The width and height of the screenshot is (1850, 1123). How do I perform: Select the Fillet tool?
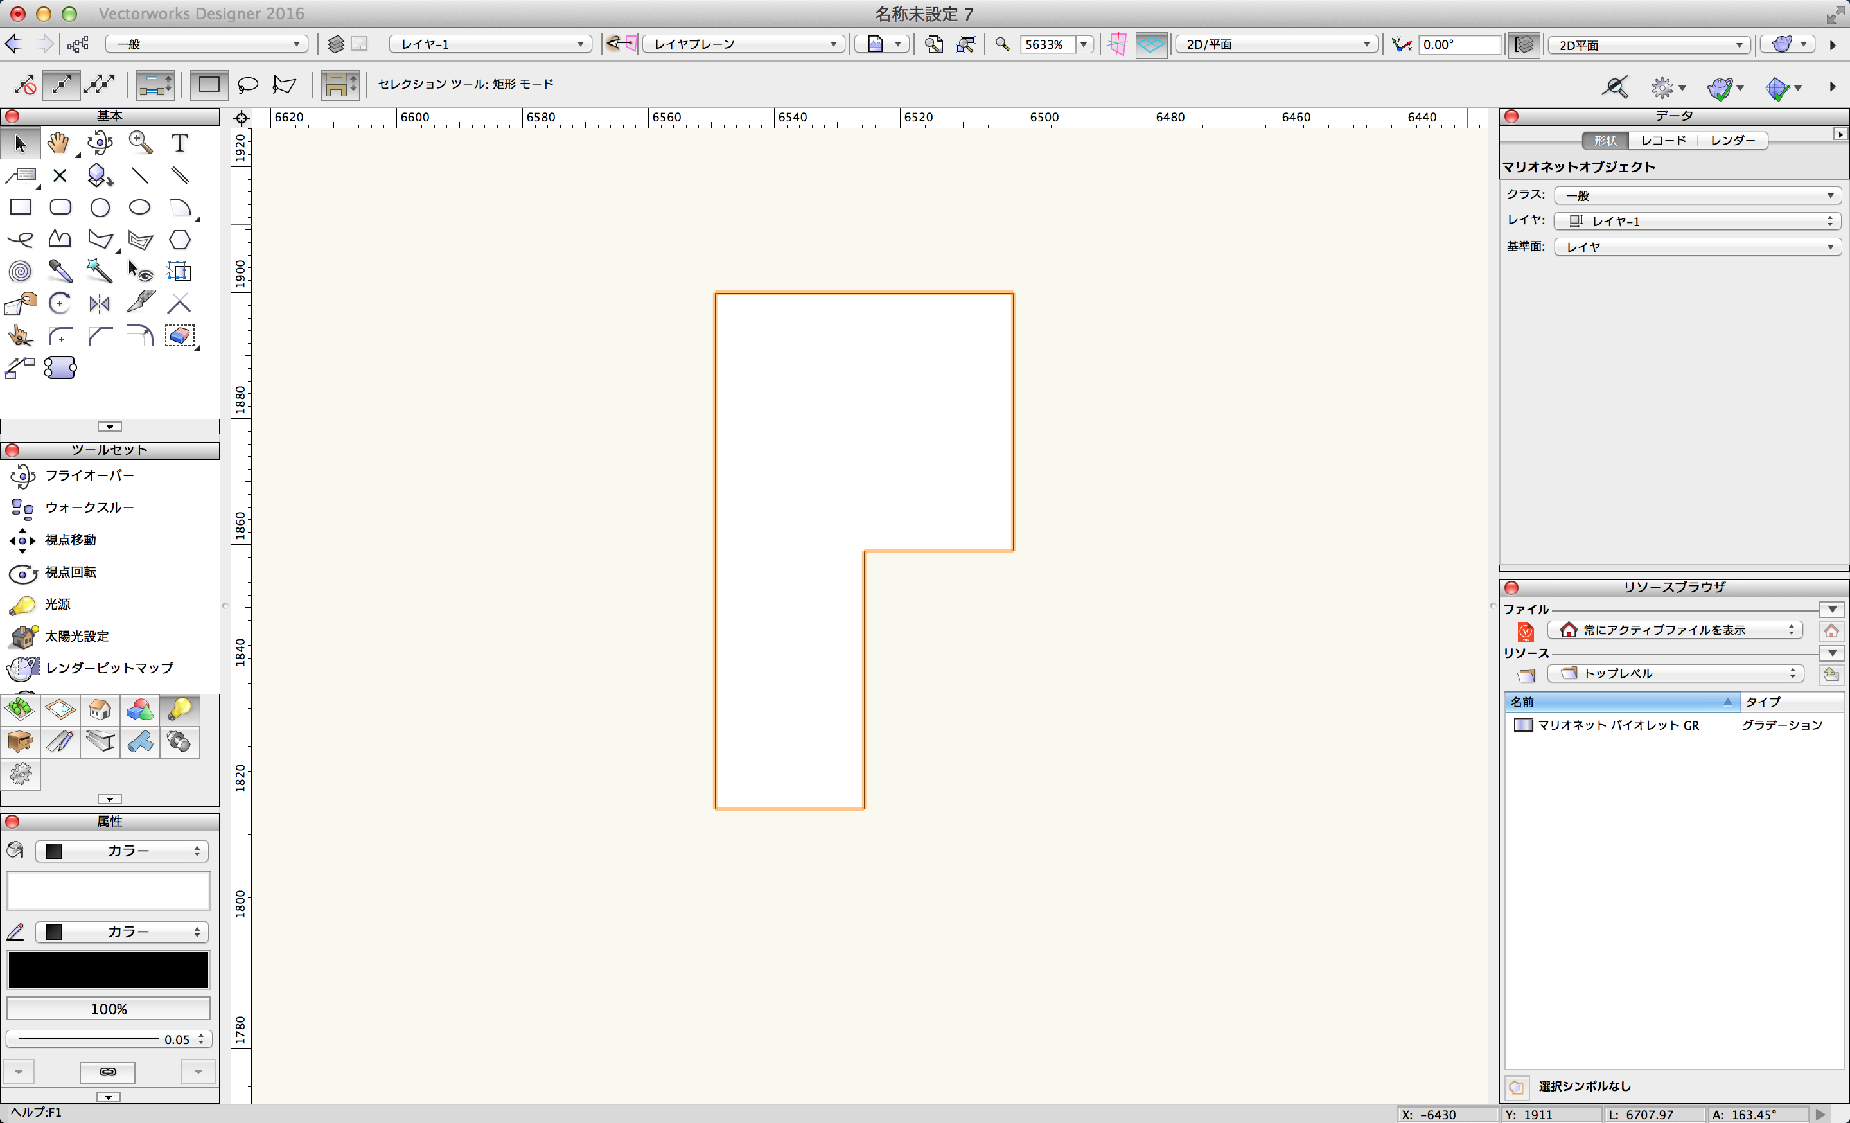tap(60, 335)
